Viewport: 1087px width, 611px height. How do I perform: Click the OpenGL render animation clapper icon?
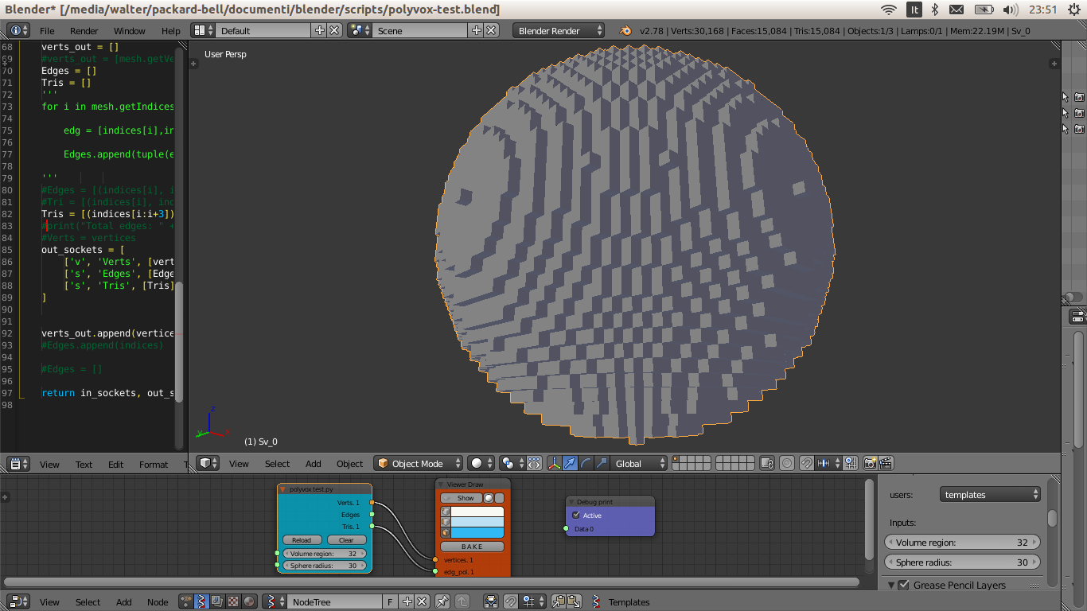(x=885, y=463)
